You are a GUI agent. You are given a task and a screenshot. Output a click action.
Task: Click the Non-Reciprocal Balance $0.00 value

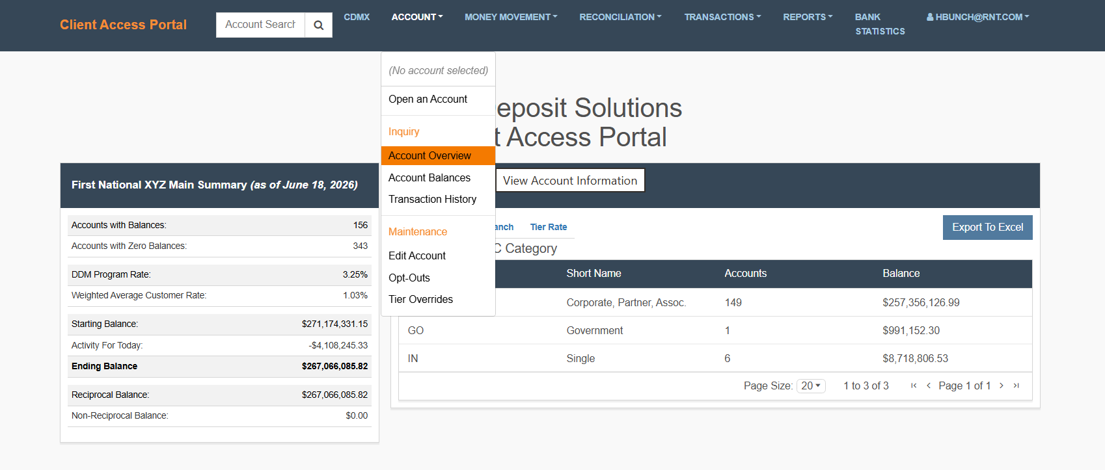(357, 415)
